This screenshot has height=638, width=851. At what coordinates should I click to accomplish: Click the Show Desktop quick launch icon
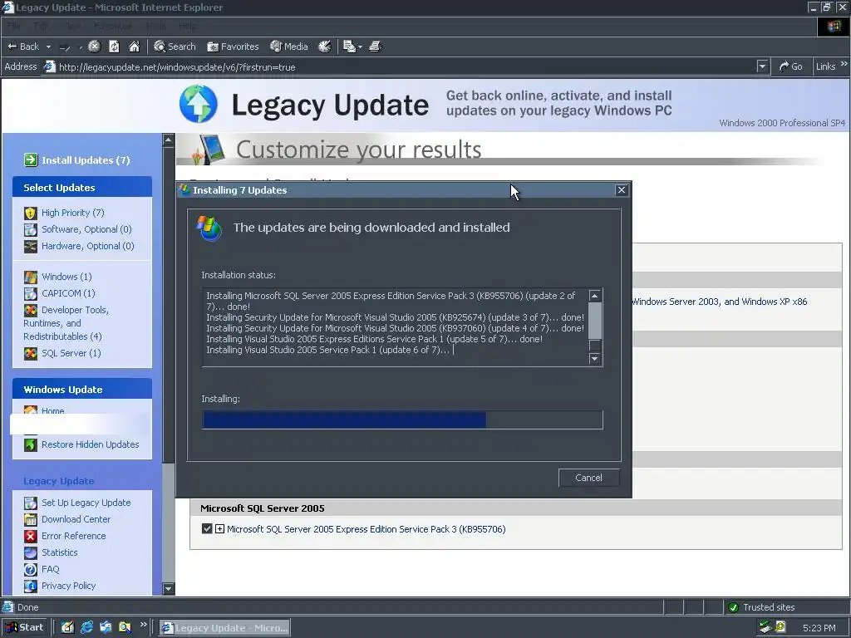pos(67,627)
